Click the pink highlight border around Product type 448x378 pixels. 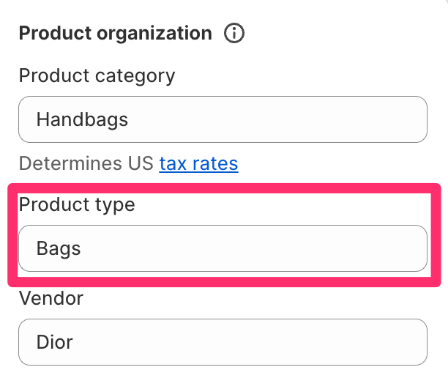point(224,188)
